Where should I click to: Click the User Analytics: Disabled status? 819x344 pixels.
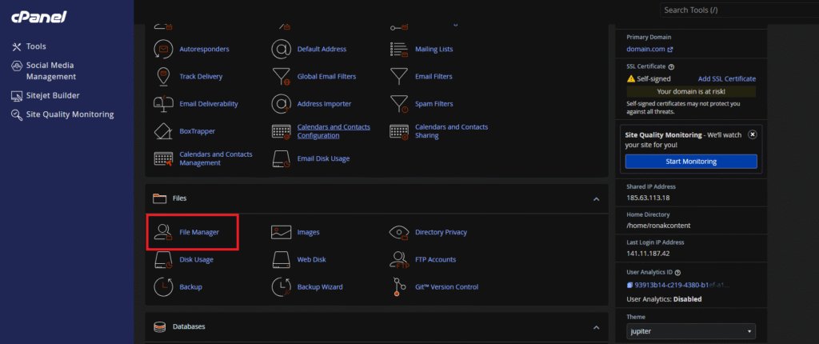(664, 299)
